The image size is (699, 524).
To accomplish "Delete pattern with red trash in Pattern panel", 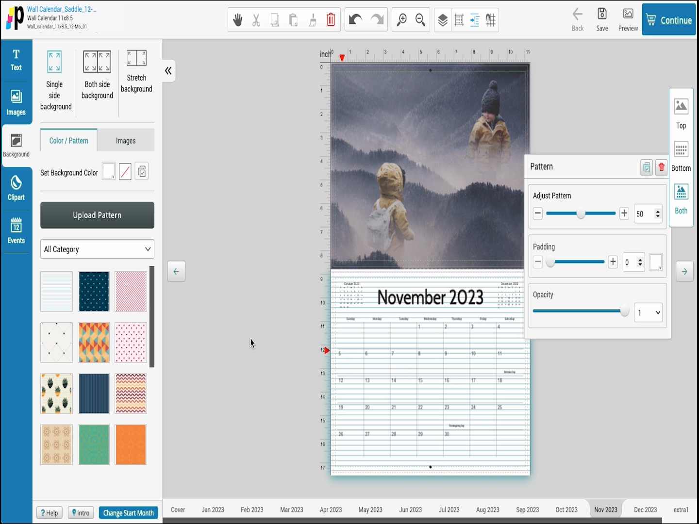I will [x=661, y=167].
